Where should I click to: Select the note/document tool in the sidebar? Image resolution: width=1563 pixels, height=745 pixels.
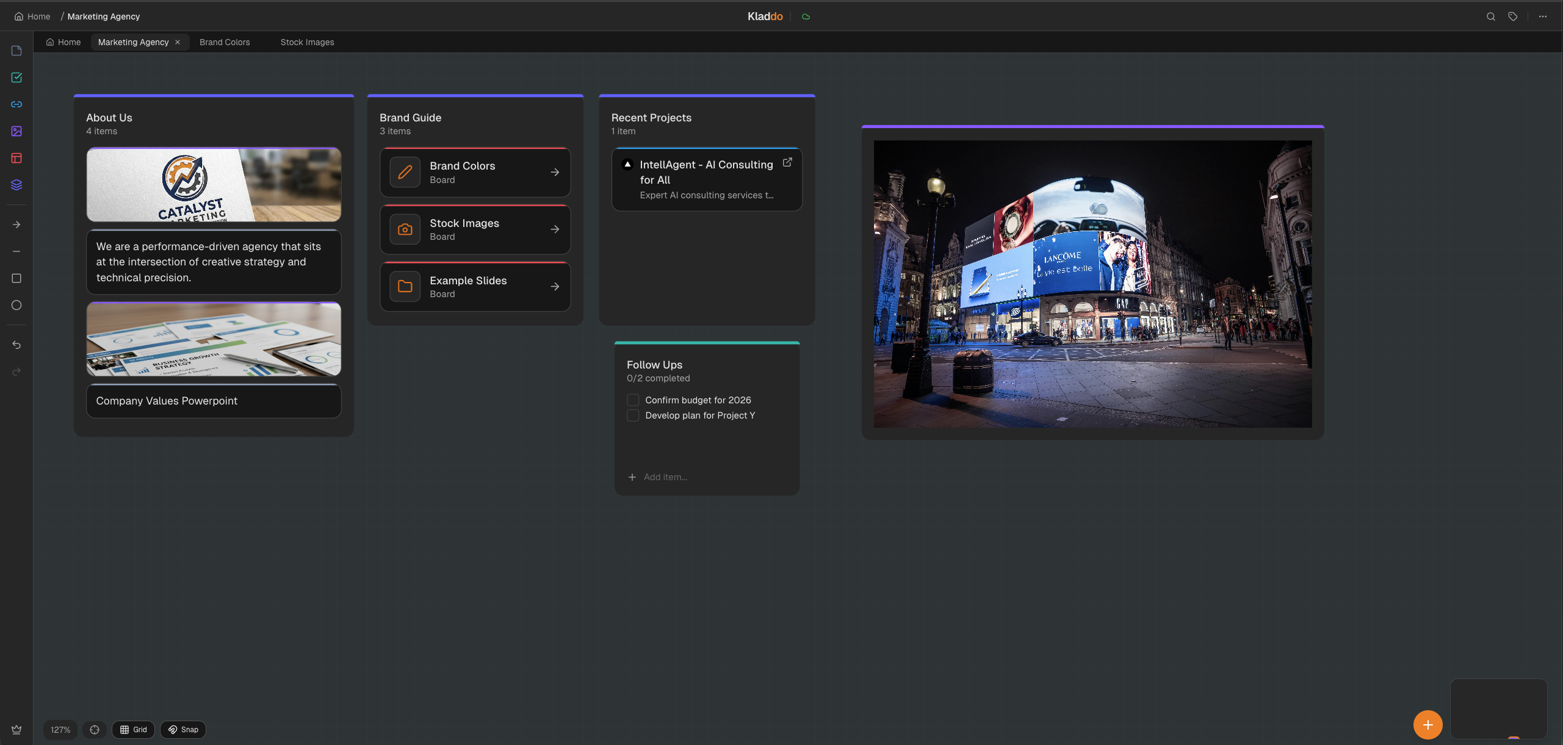[16, 51]
